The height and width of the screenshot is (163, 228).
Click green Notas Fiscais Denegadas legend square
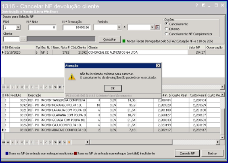[124, 41]
